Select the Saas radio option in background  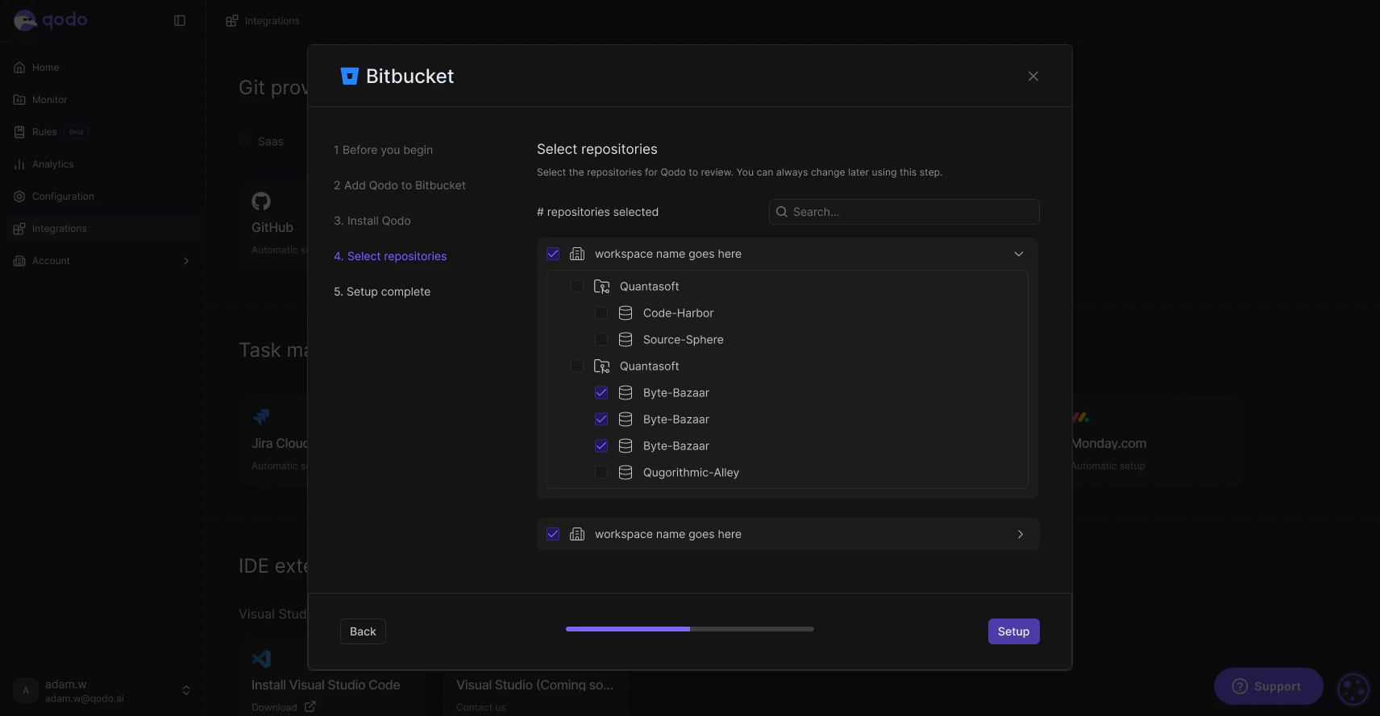click(x=245, y=141)
